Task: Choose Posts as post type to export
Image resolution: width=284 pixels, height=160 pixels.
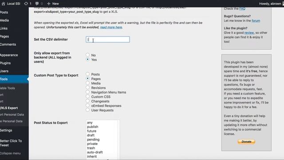Action: (x=88, y=74)
